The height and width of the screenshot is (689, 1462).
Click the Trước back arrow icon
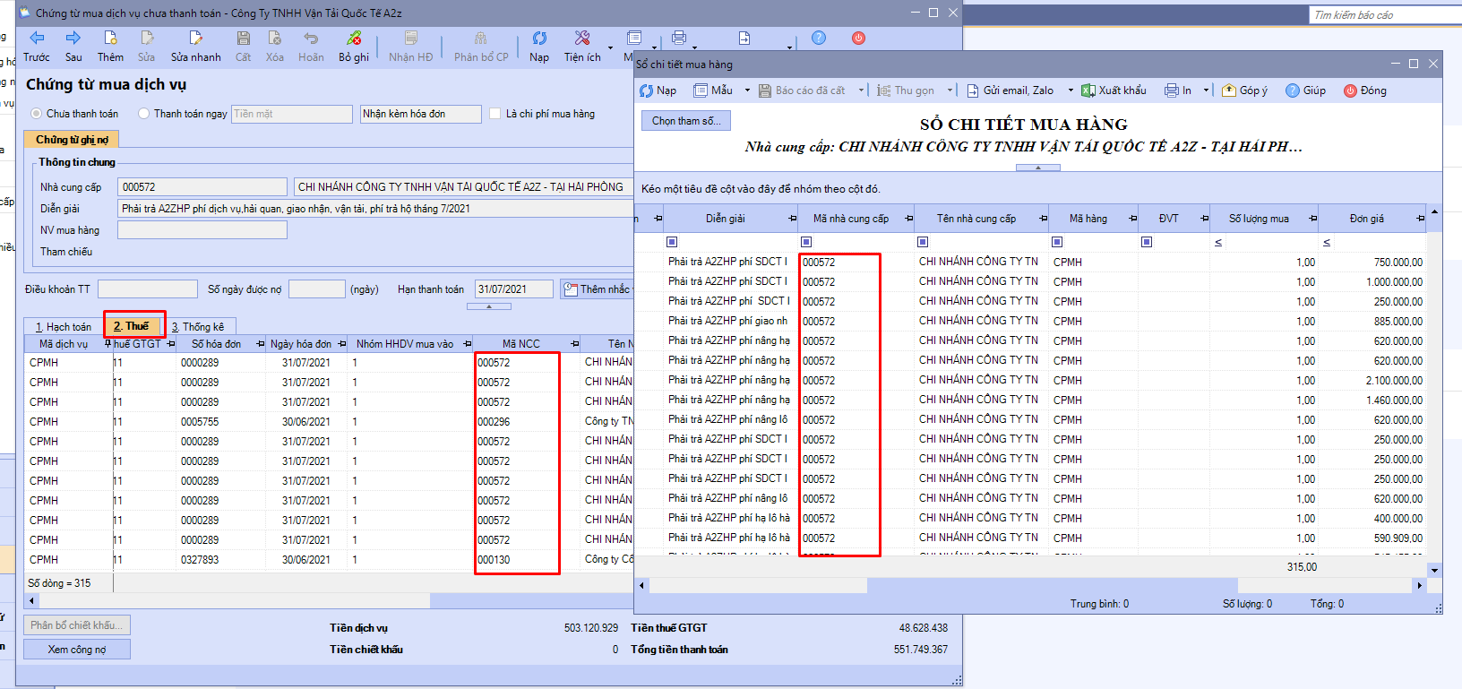pos(37,38)
